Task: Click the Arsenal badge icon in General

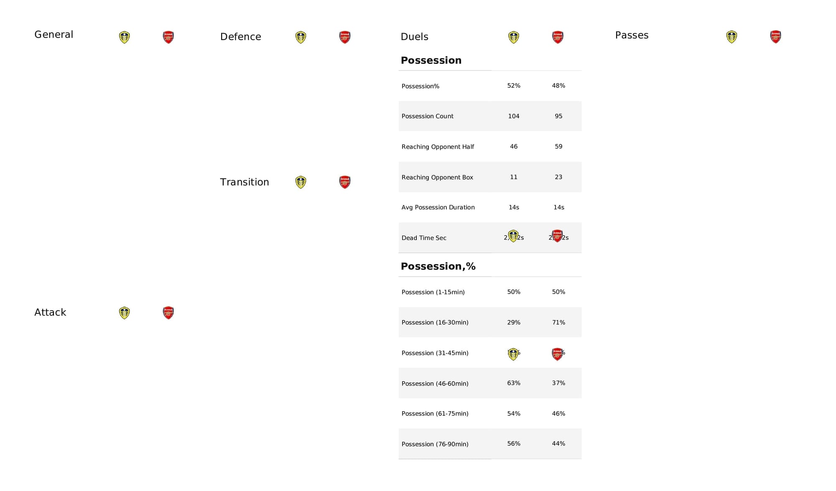Action: [x=168, y=36]
